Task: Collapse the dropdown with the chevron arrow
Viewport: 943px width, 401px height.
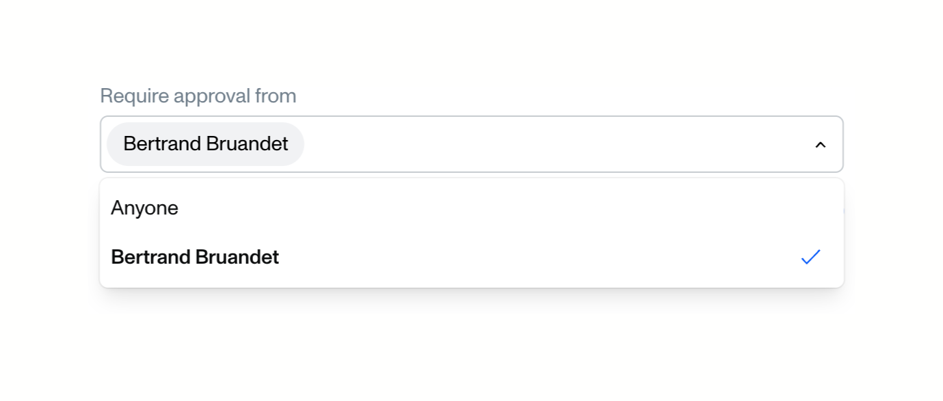Action: click(821, 145)
